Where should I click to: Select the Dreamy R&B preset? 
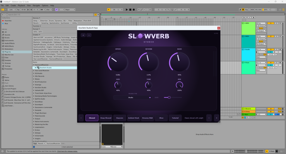[x=147, y=118]
